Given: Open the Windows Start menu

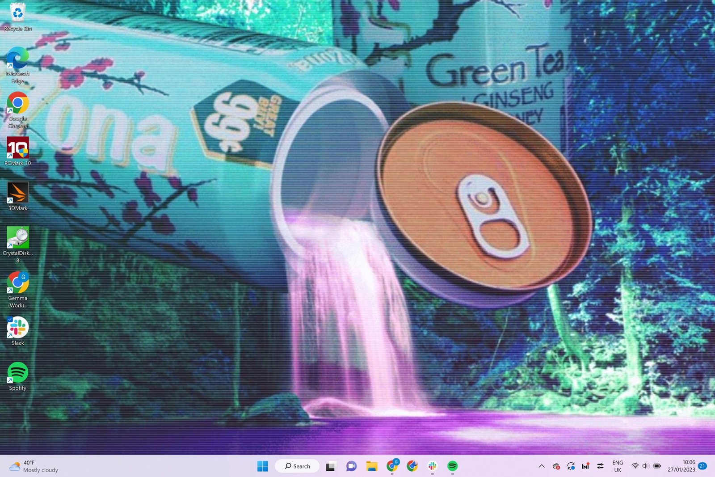Looking at the screenshot, I should click(263, 466).
